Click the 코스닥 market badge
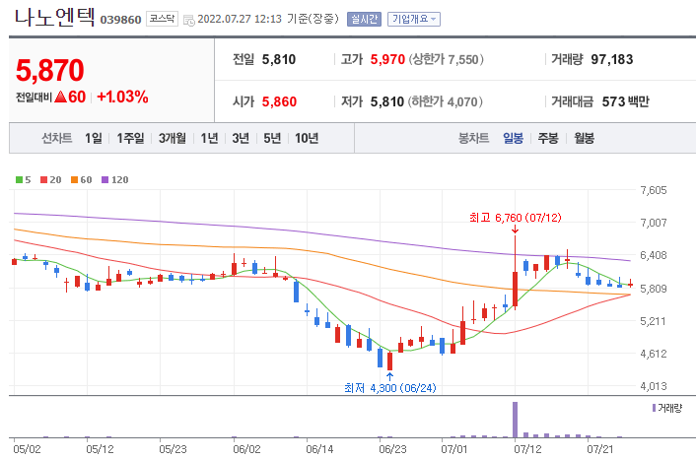 (162, 19)
